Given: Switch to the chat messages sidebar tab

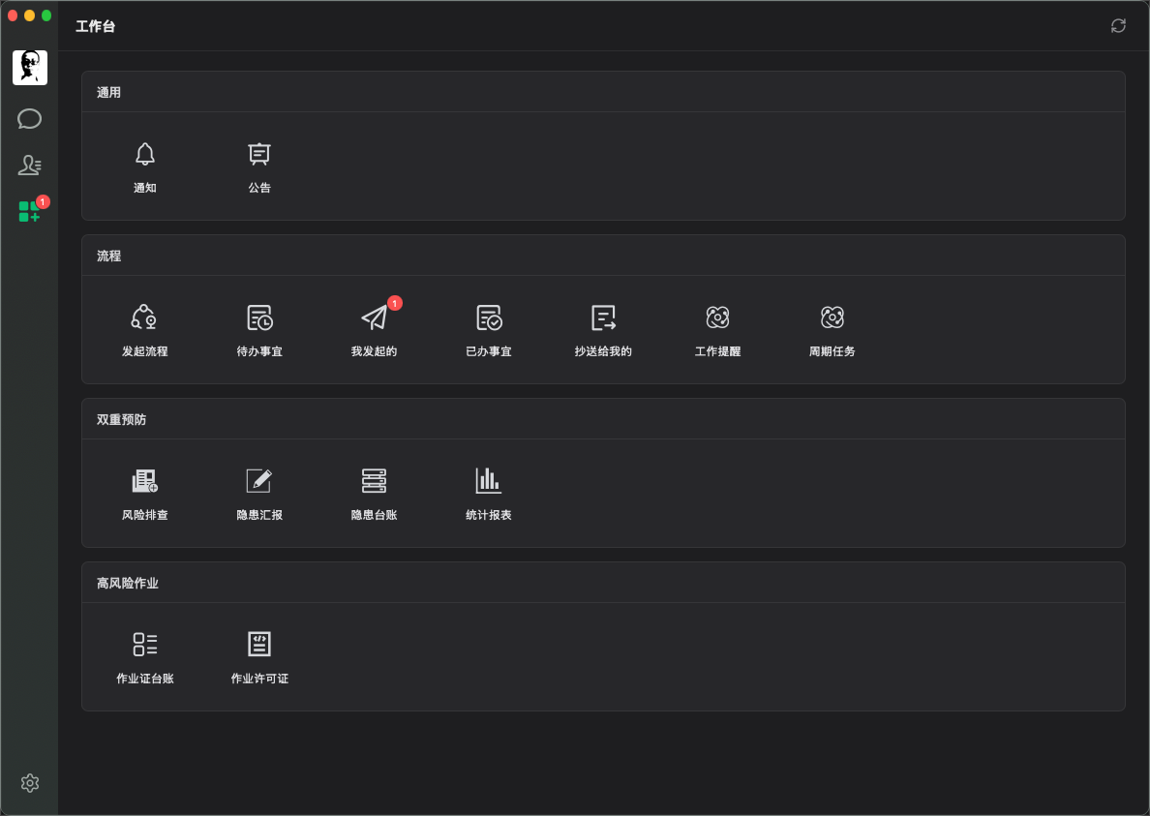Looking at the screenshot, I should tap(29, 119).
